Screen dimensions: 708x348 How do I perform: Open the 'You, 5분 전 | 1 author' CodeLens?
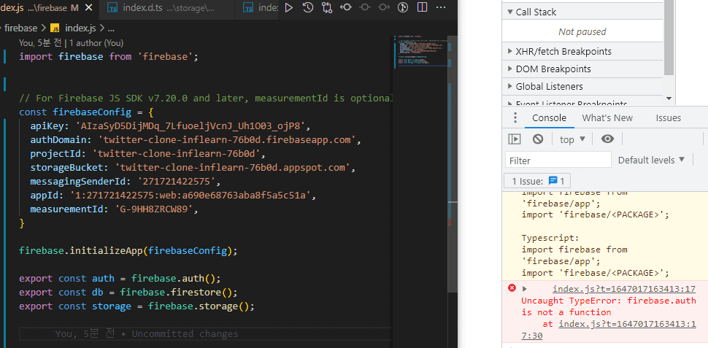tap(71, 43)
